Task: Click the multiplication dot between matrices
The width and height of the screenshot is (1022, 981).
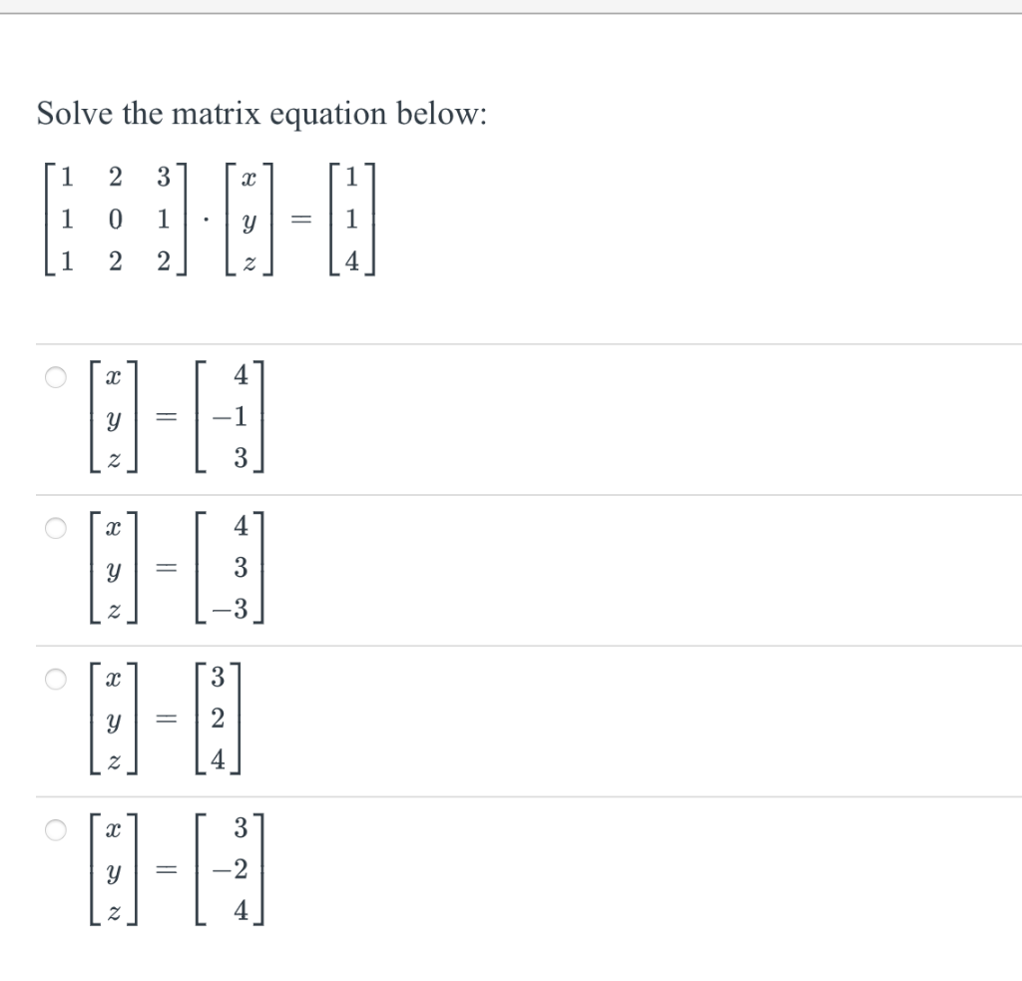Action: 205,219
